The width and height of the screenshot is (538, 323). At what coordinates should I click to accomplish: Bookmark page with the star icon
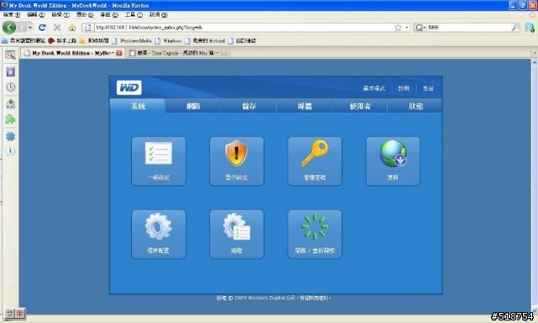point(398,28)
